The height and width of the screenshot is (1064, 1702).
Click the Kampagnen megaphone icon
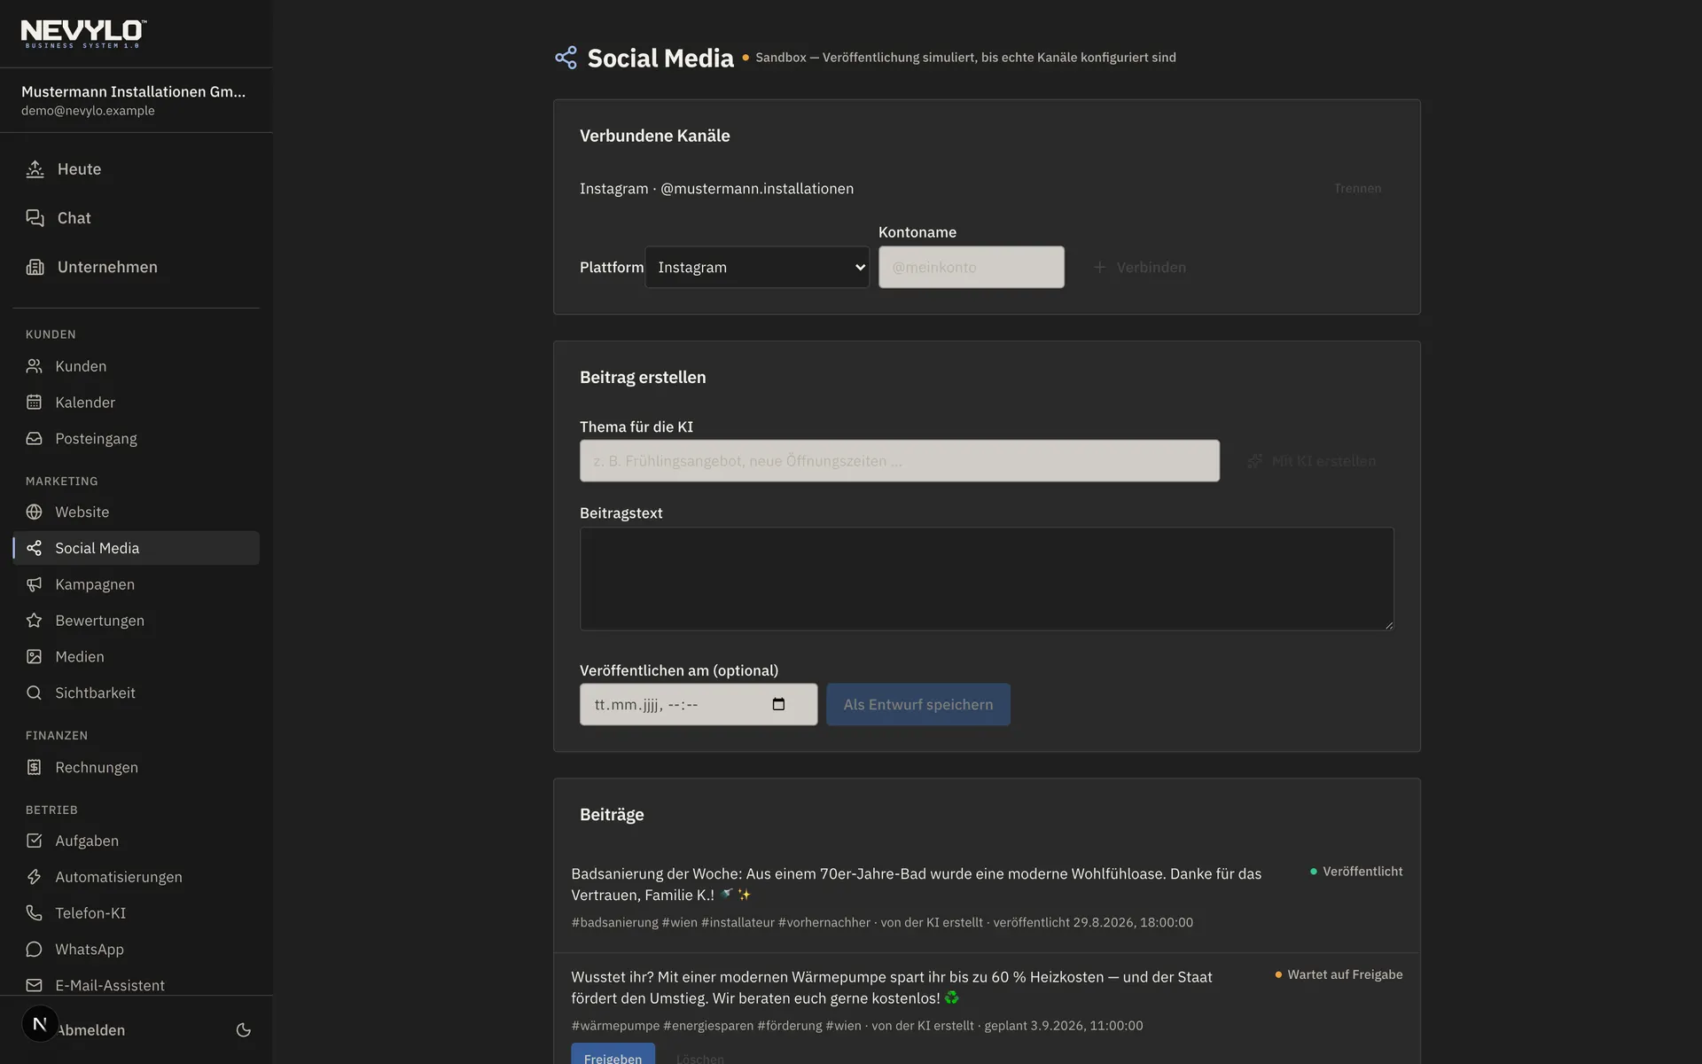34,584
